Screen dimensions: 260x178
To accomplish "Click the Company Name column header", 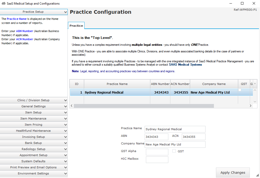I will (x=214, y=84).
